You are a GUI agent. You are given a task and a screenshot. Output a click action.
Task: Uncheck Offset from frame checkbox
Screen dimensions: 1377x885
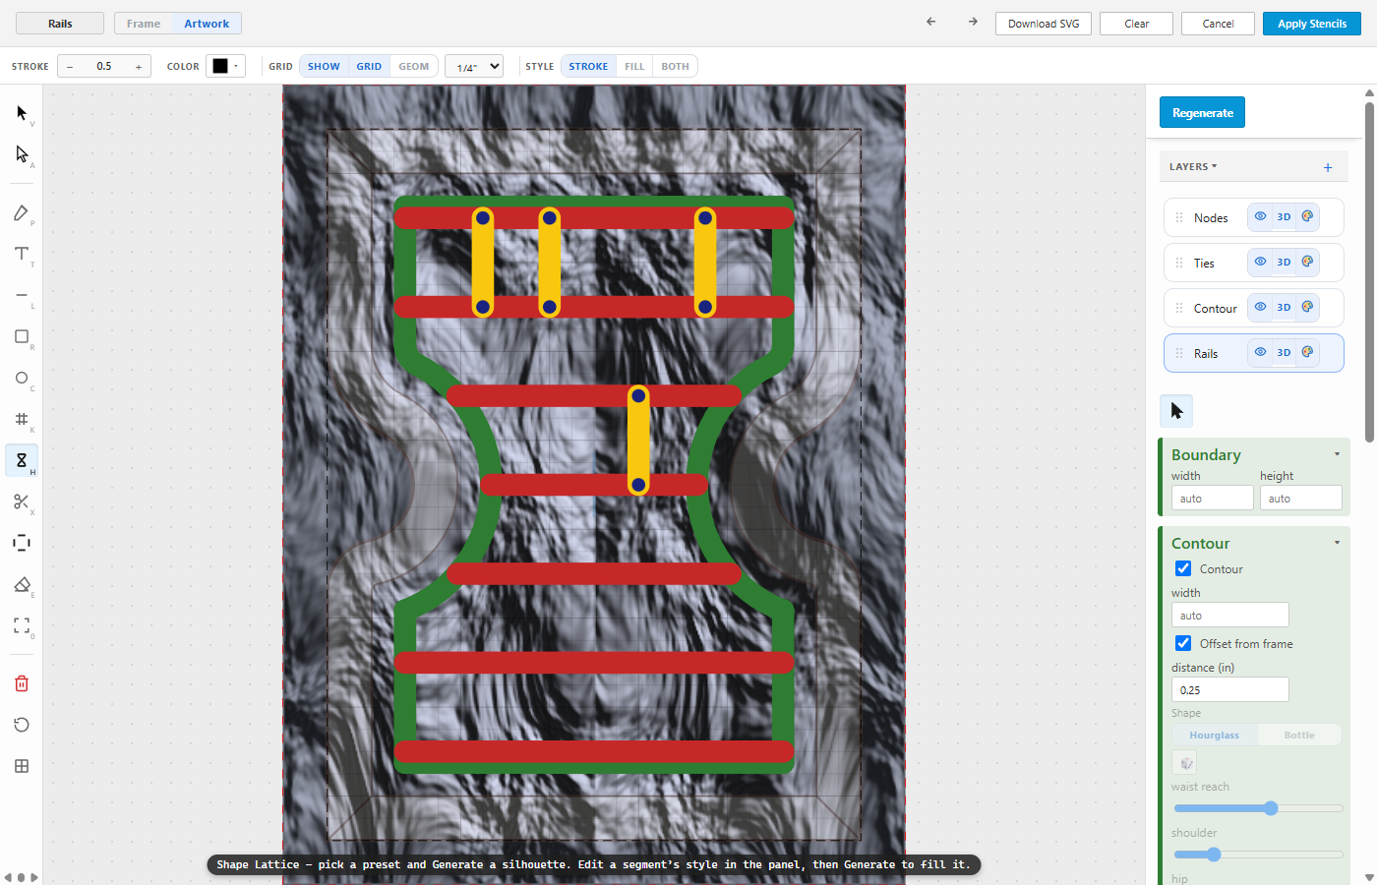tap(1183, 643)
